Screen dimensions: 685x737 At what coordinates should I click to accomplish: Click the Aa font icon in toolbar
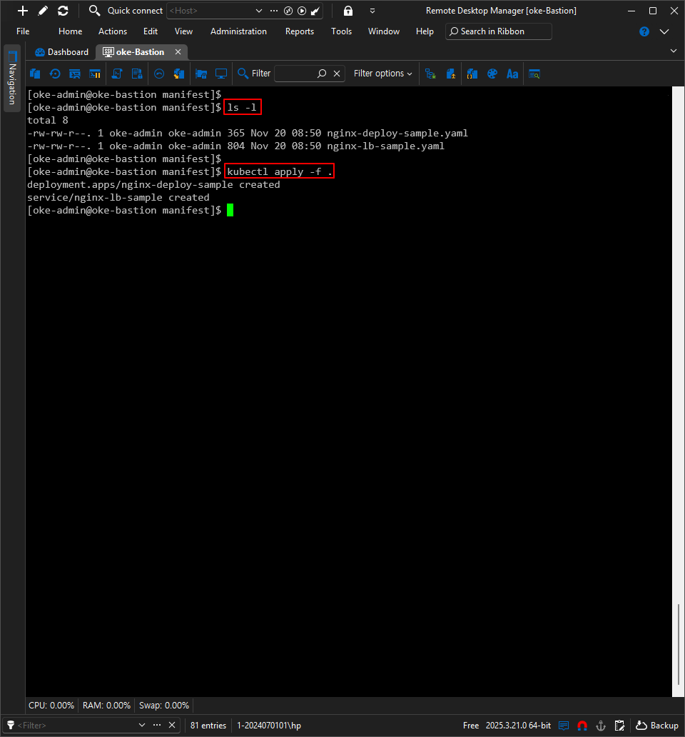click(512, 74)
